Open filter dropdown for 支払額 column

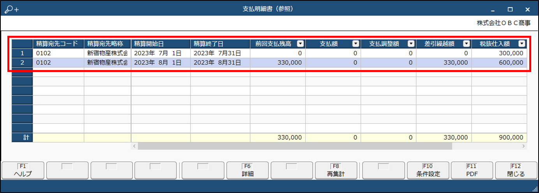point(356,44)
